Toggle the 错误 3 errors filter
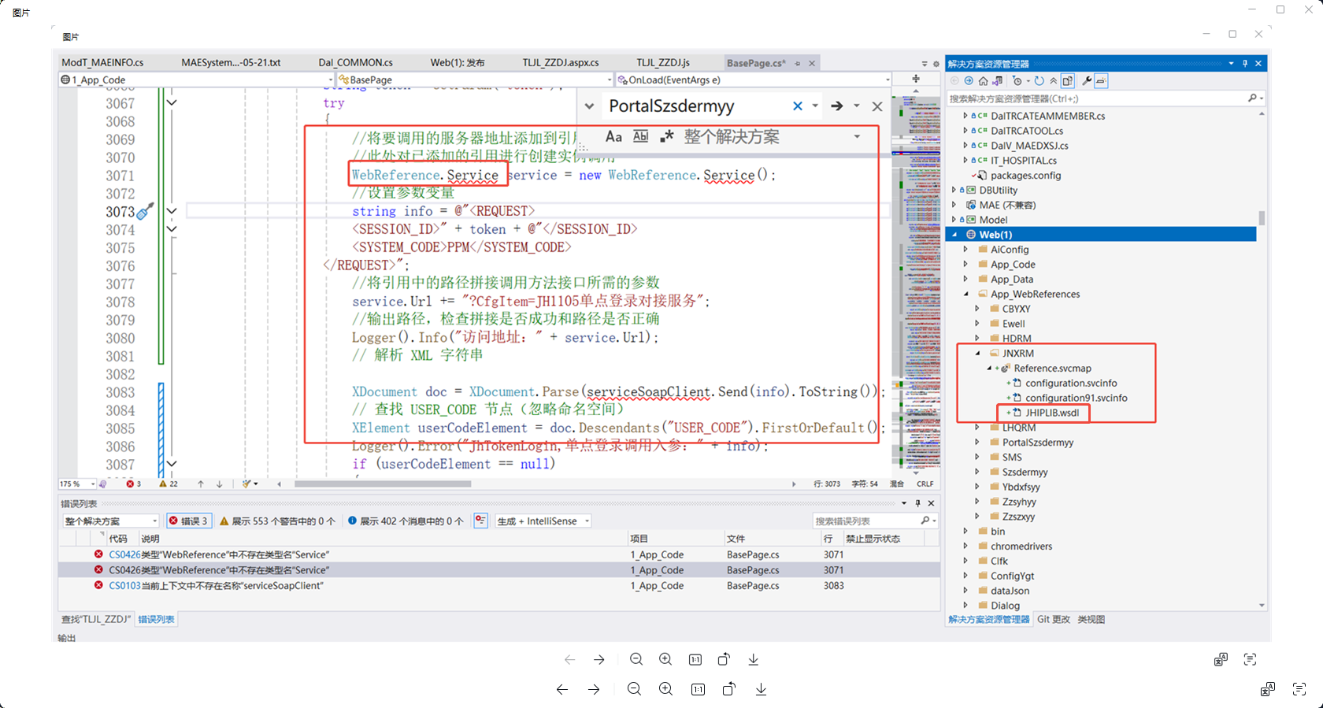The height and width of the screenshot is (708, 1323). click(189, 521)
